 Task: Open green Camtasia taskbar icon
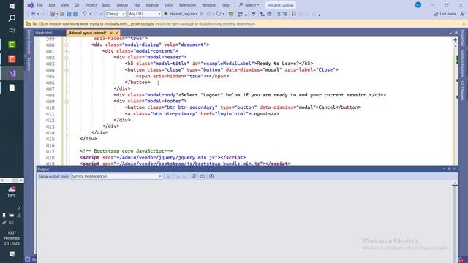pyautogui.click(x=12, y=45)
